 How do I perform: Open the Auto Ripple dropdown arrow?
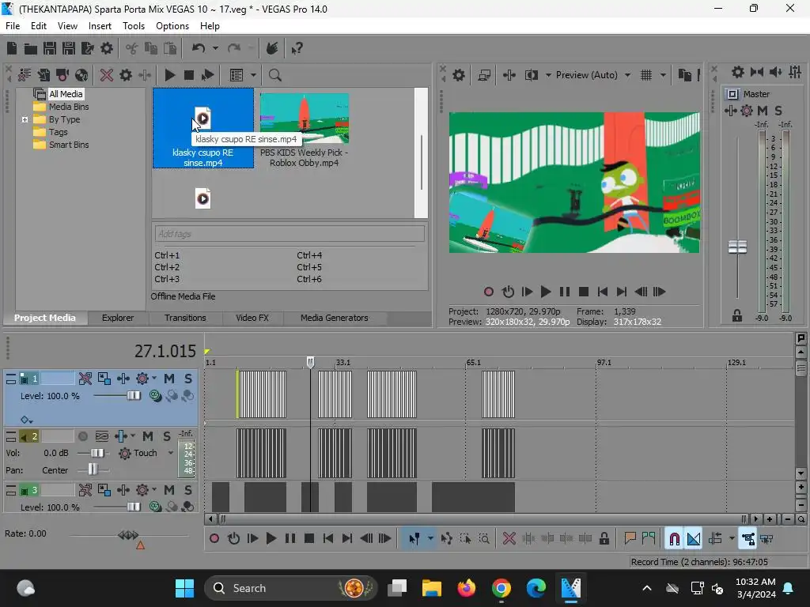[x=732, y=539]
